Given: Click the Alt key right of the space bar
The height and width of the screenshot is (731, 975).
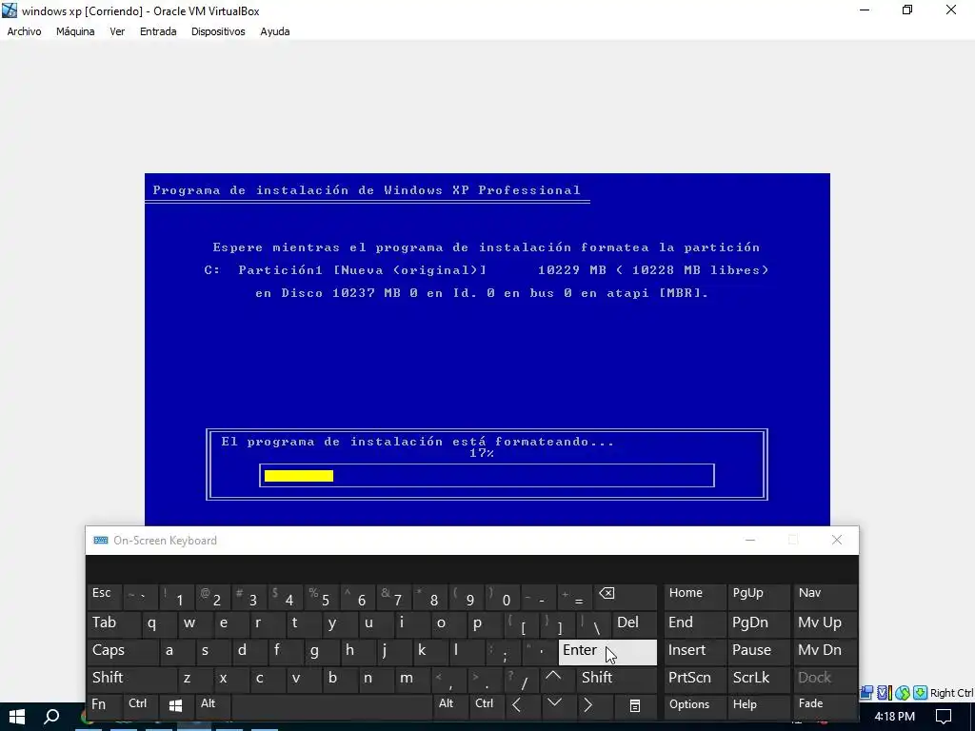Looking at the screenshot, I should (x=450, y=705).
